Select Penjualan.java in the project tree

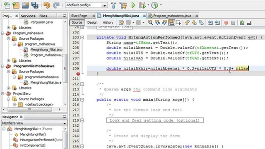point(41,22)
